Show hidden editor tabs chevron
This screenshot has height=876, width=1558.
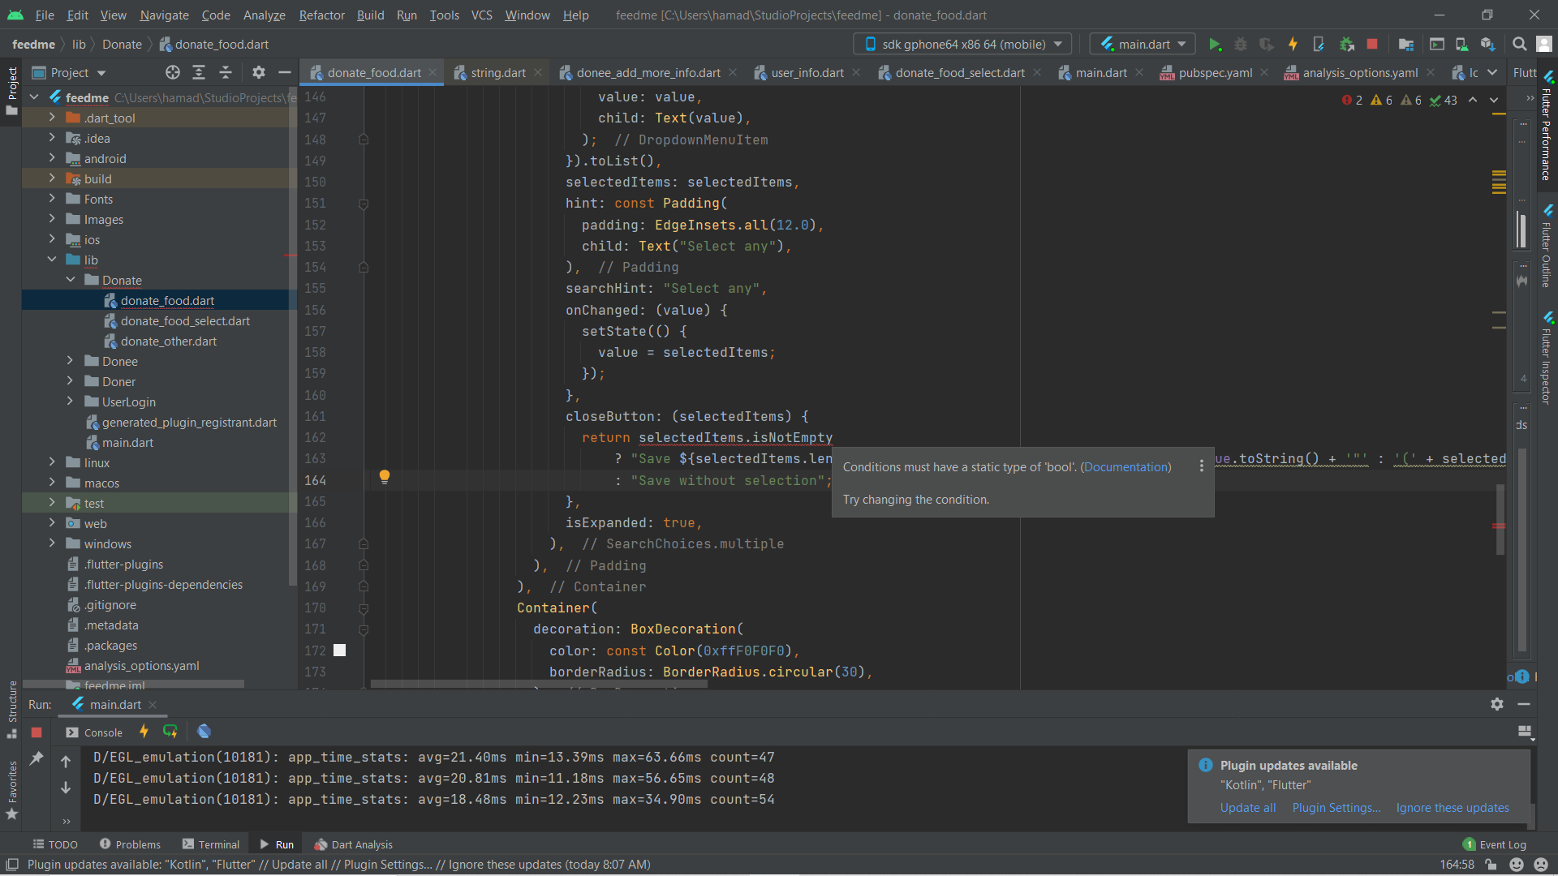1492,73
